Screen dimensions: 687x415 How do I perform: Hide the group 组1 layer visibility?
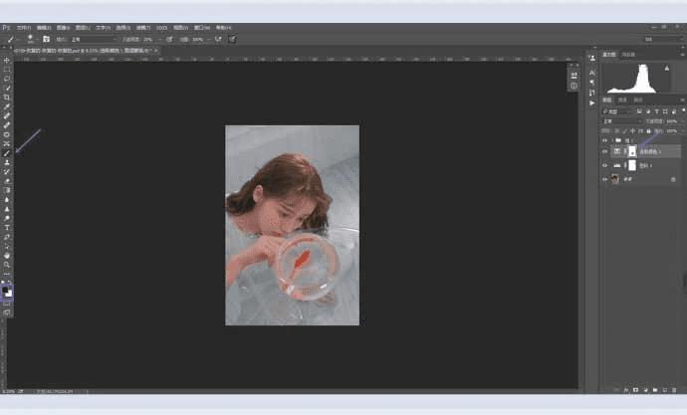click(x=604, y=140)
